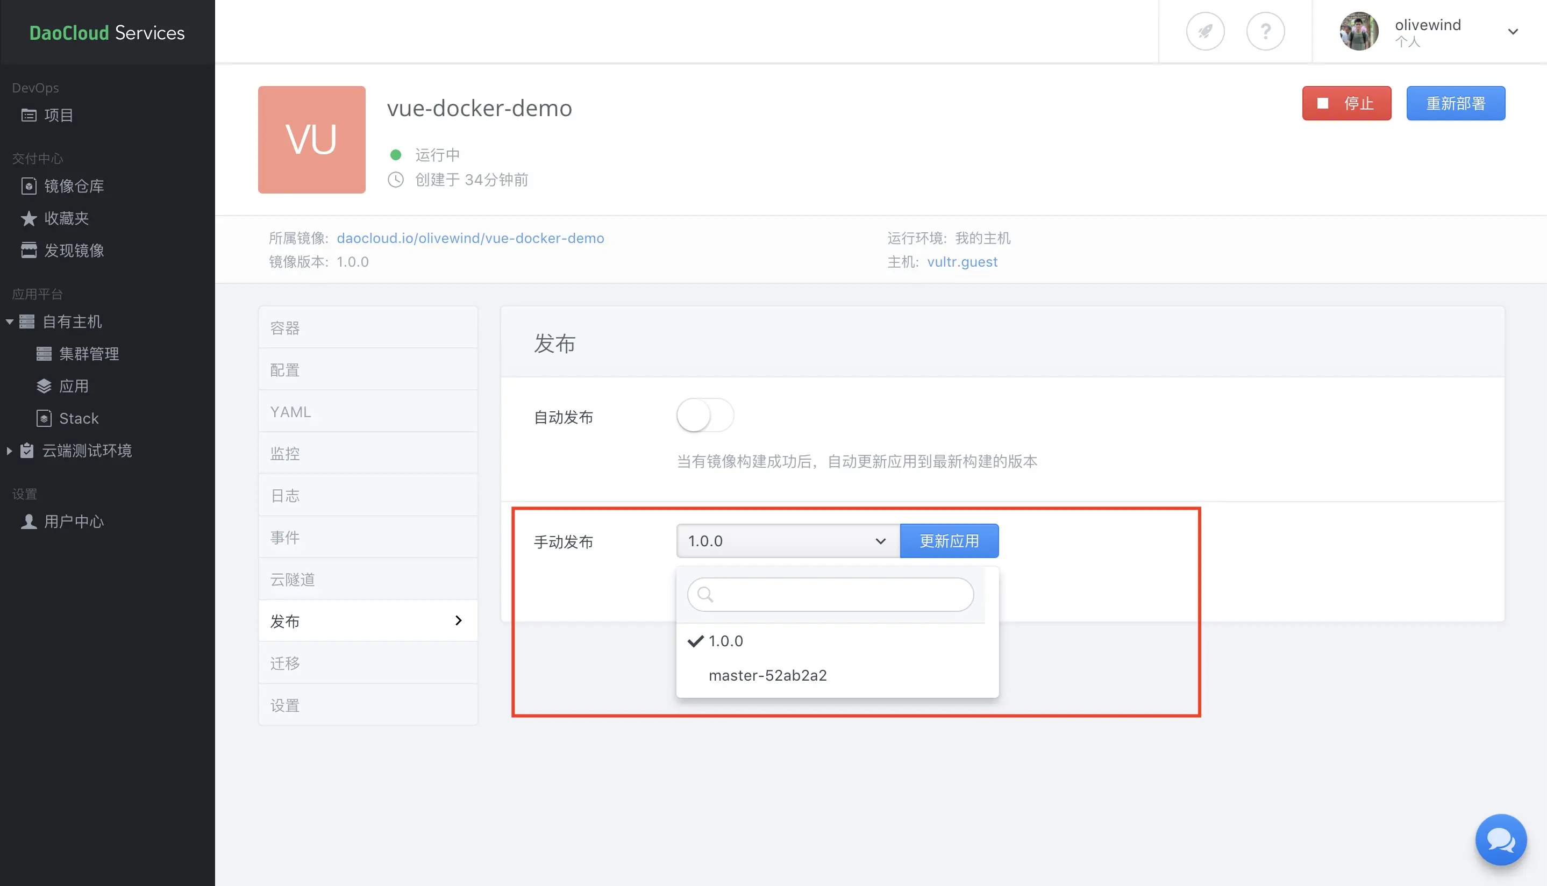This screenshot has height=886, width=1547.
Task: Click the 自有主机 server icon
Action: [x=27, y=321]
